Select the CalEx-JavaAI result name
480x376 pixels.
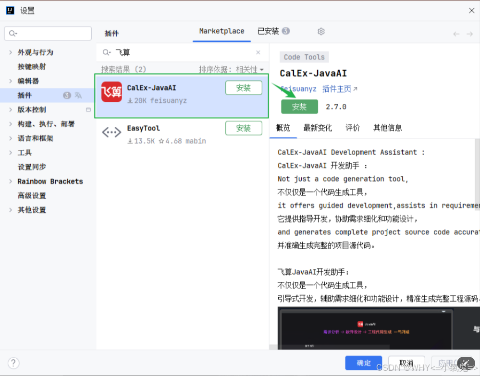tap(151, 88)
